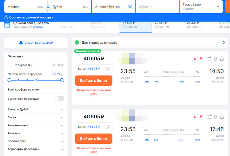The width and height of the screenshot is (230, 156).
Task: Toggle 'Без ночных пересадок' switch
Action: 59,99
